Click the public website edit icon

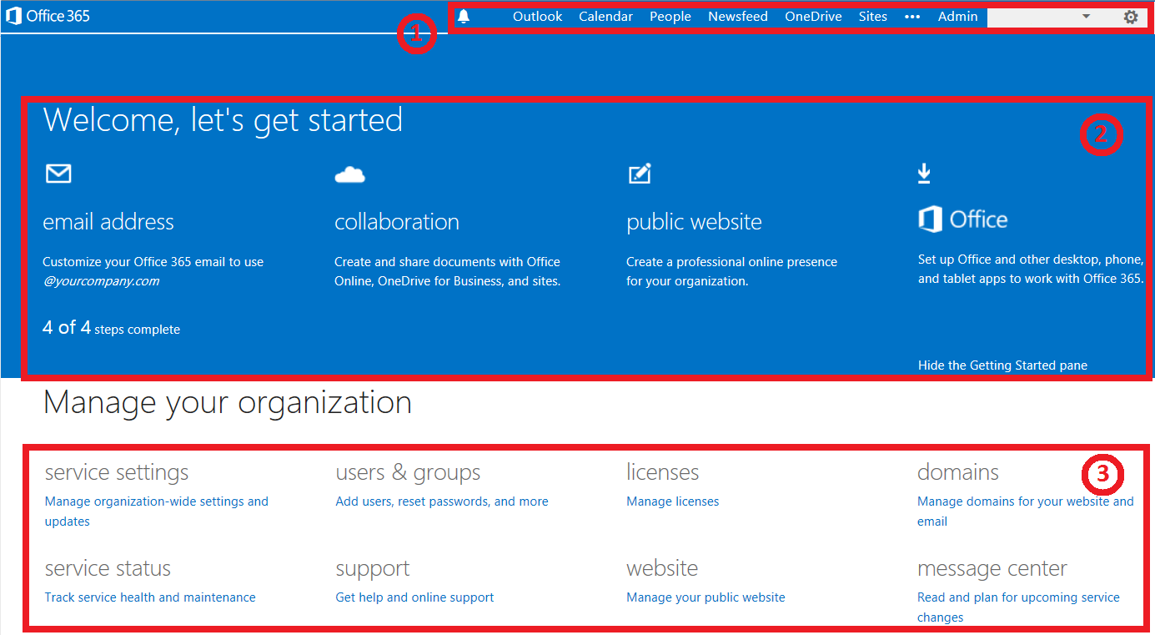639,174
